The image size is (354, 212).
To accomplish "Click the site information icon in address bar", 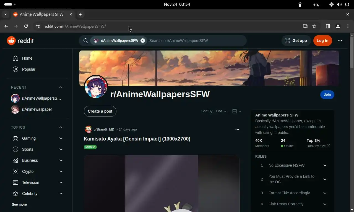I will pos(38,26).
